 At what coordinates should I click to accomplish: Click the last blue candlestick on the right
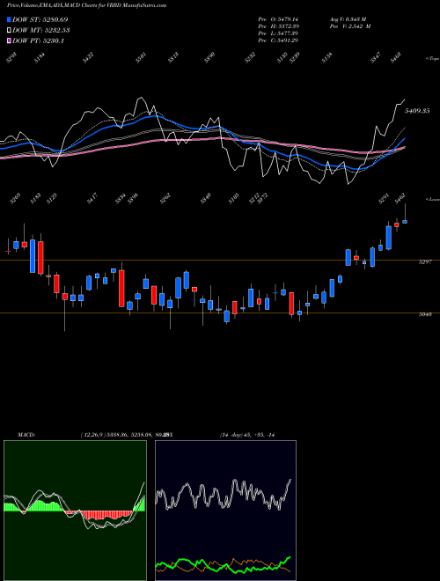[405, 222]
